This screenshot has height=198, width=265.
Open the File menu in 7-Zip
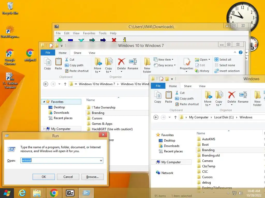[x=58, y=33]
